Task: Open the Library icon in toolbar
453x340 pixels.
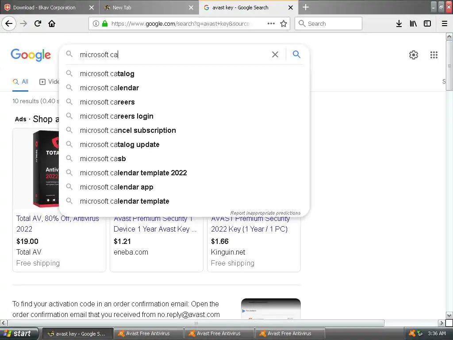Action: click(x=413, y=23)
